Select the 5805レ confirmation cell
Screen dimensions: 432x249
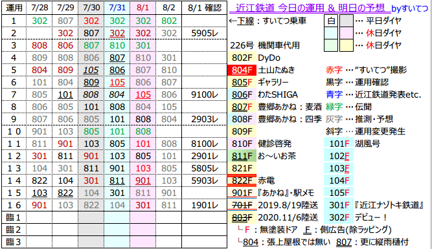point(205,168)
